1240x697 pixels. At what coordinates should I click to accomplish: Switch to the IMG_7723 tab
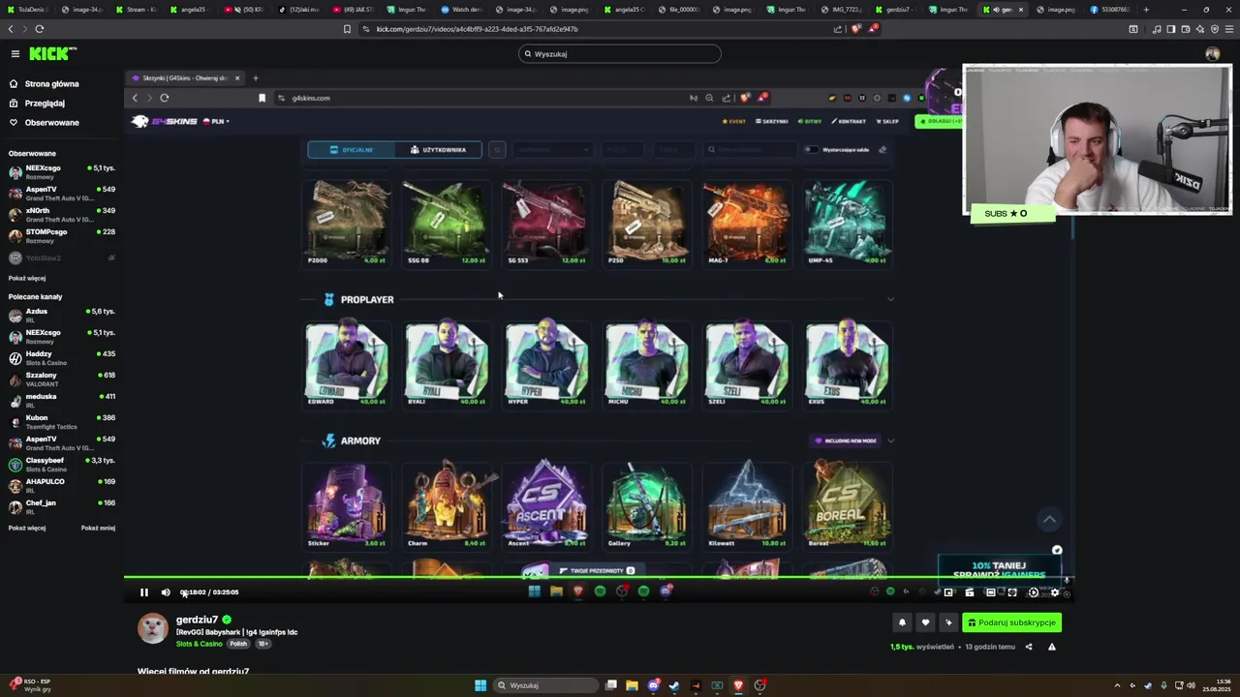click(x=844, y=10)
